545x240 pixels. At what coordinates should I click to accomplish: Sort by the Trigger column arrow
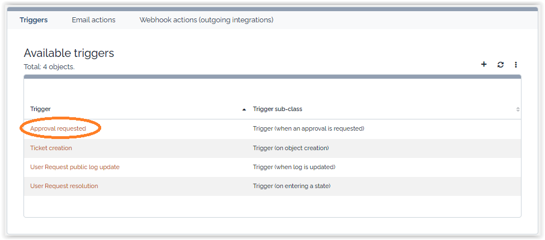[244, 109]
